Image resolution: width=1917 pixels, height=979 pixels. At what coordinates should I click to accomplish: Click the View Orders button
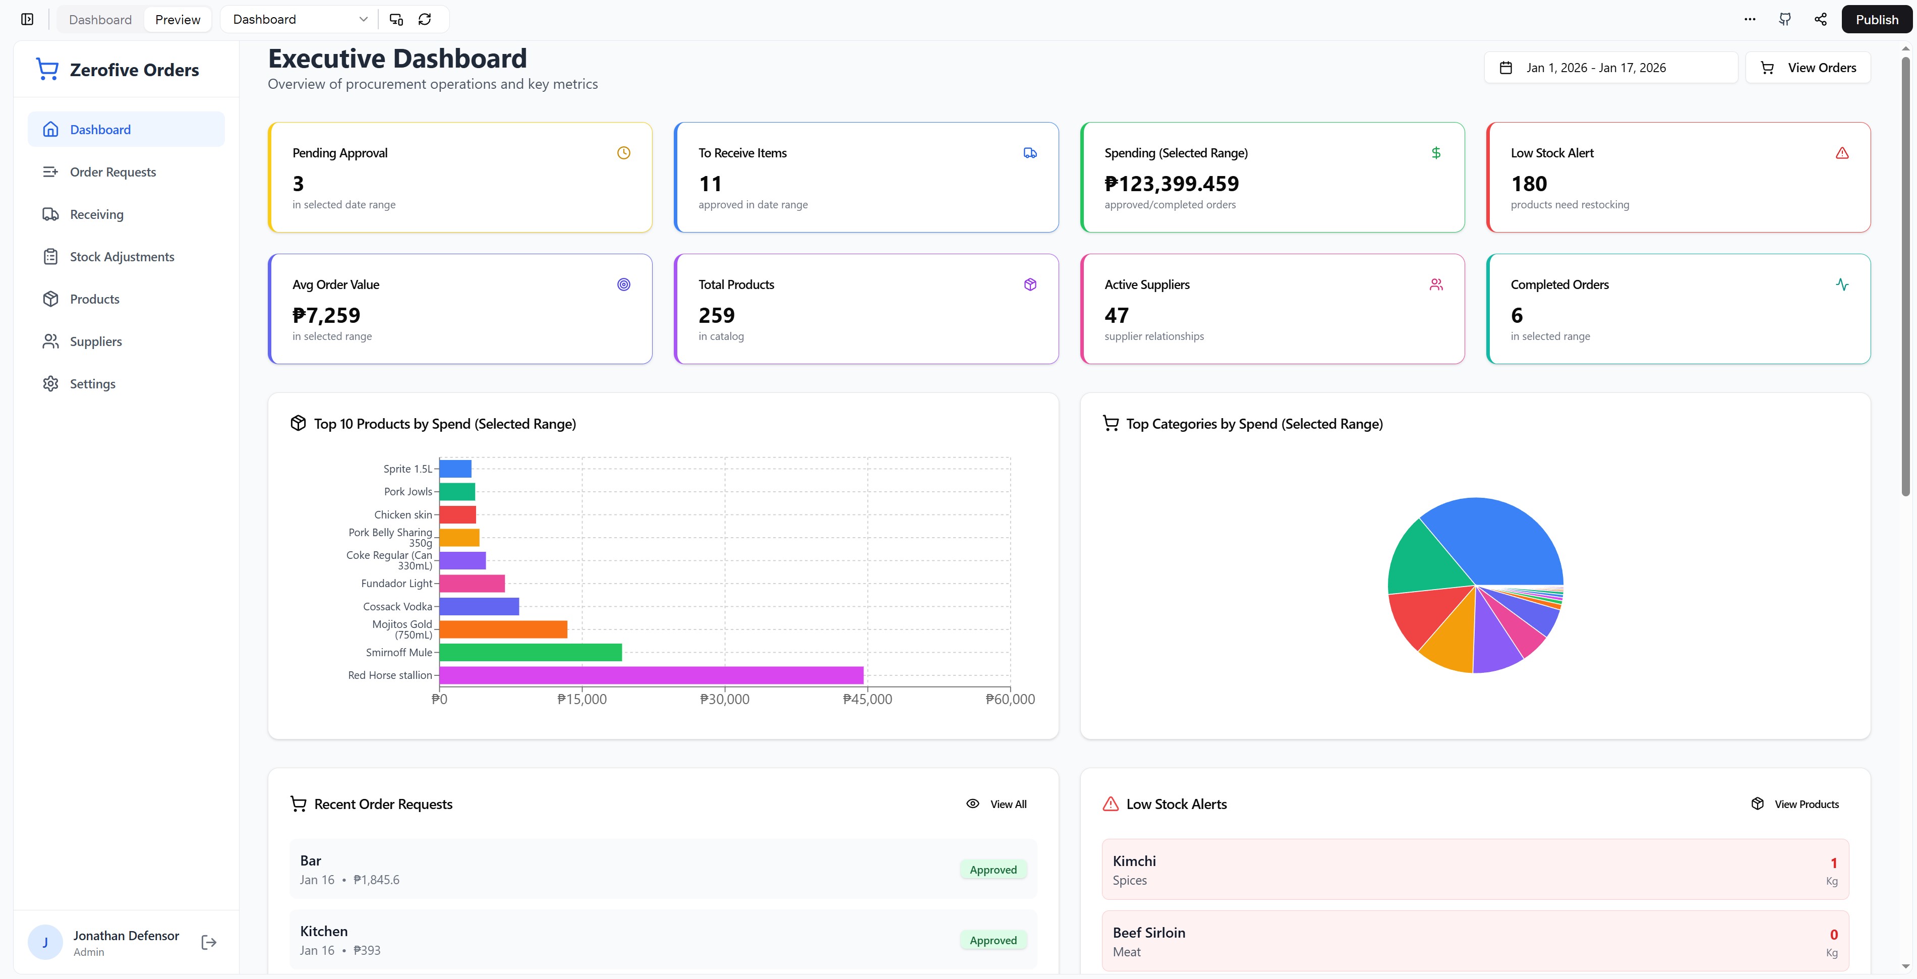[1808, 68]
